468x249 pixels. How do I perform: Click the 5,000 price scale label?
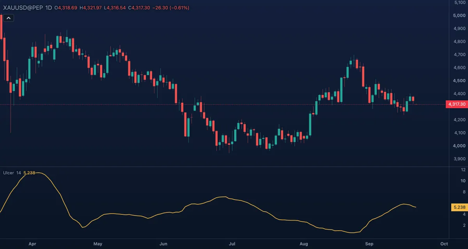click(460, 16)
